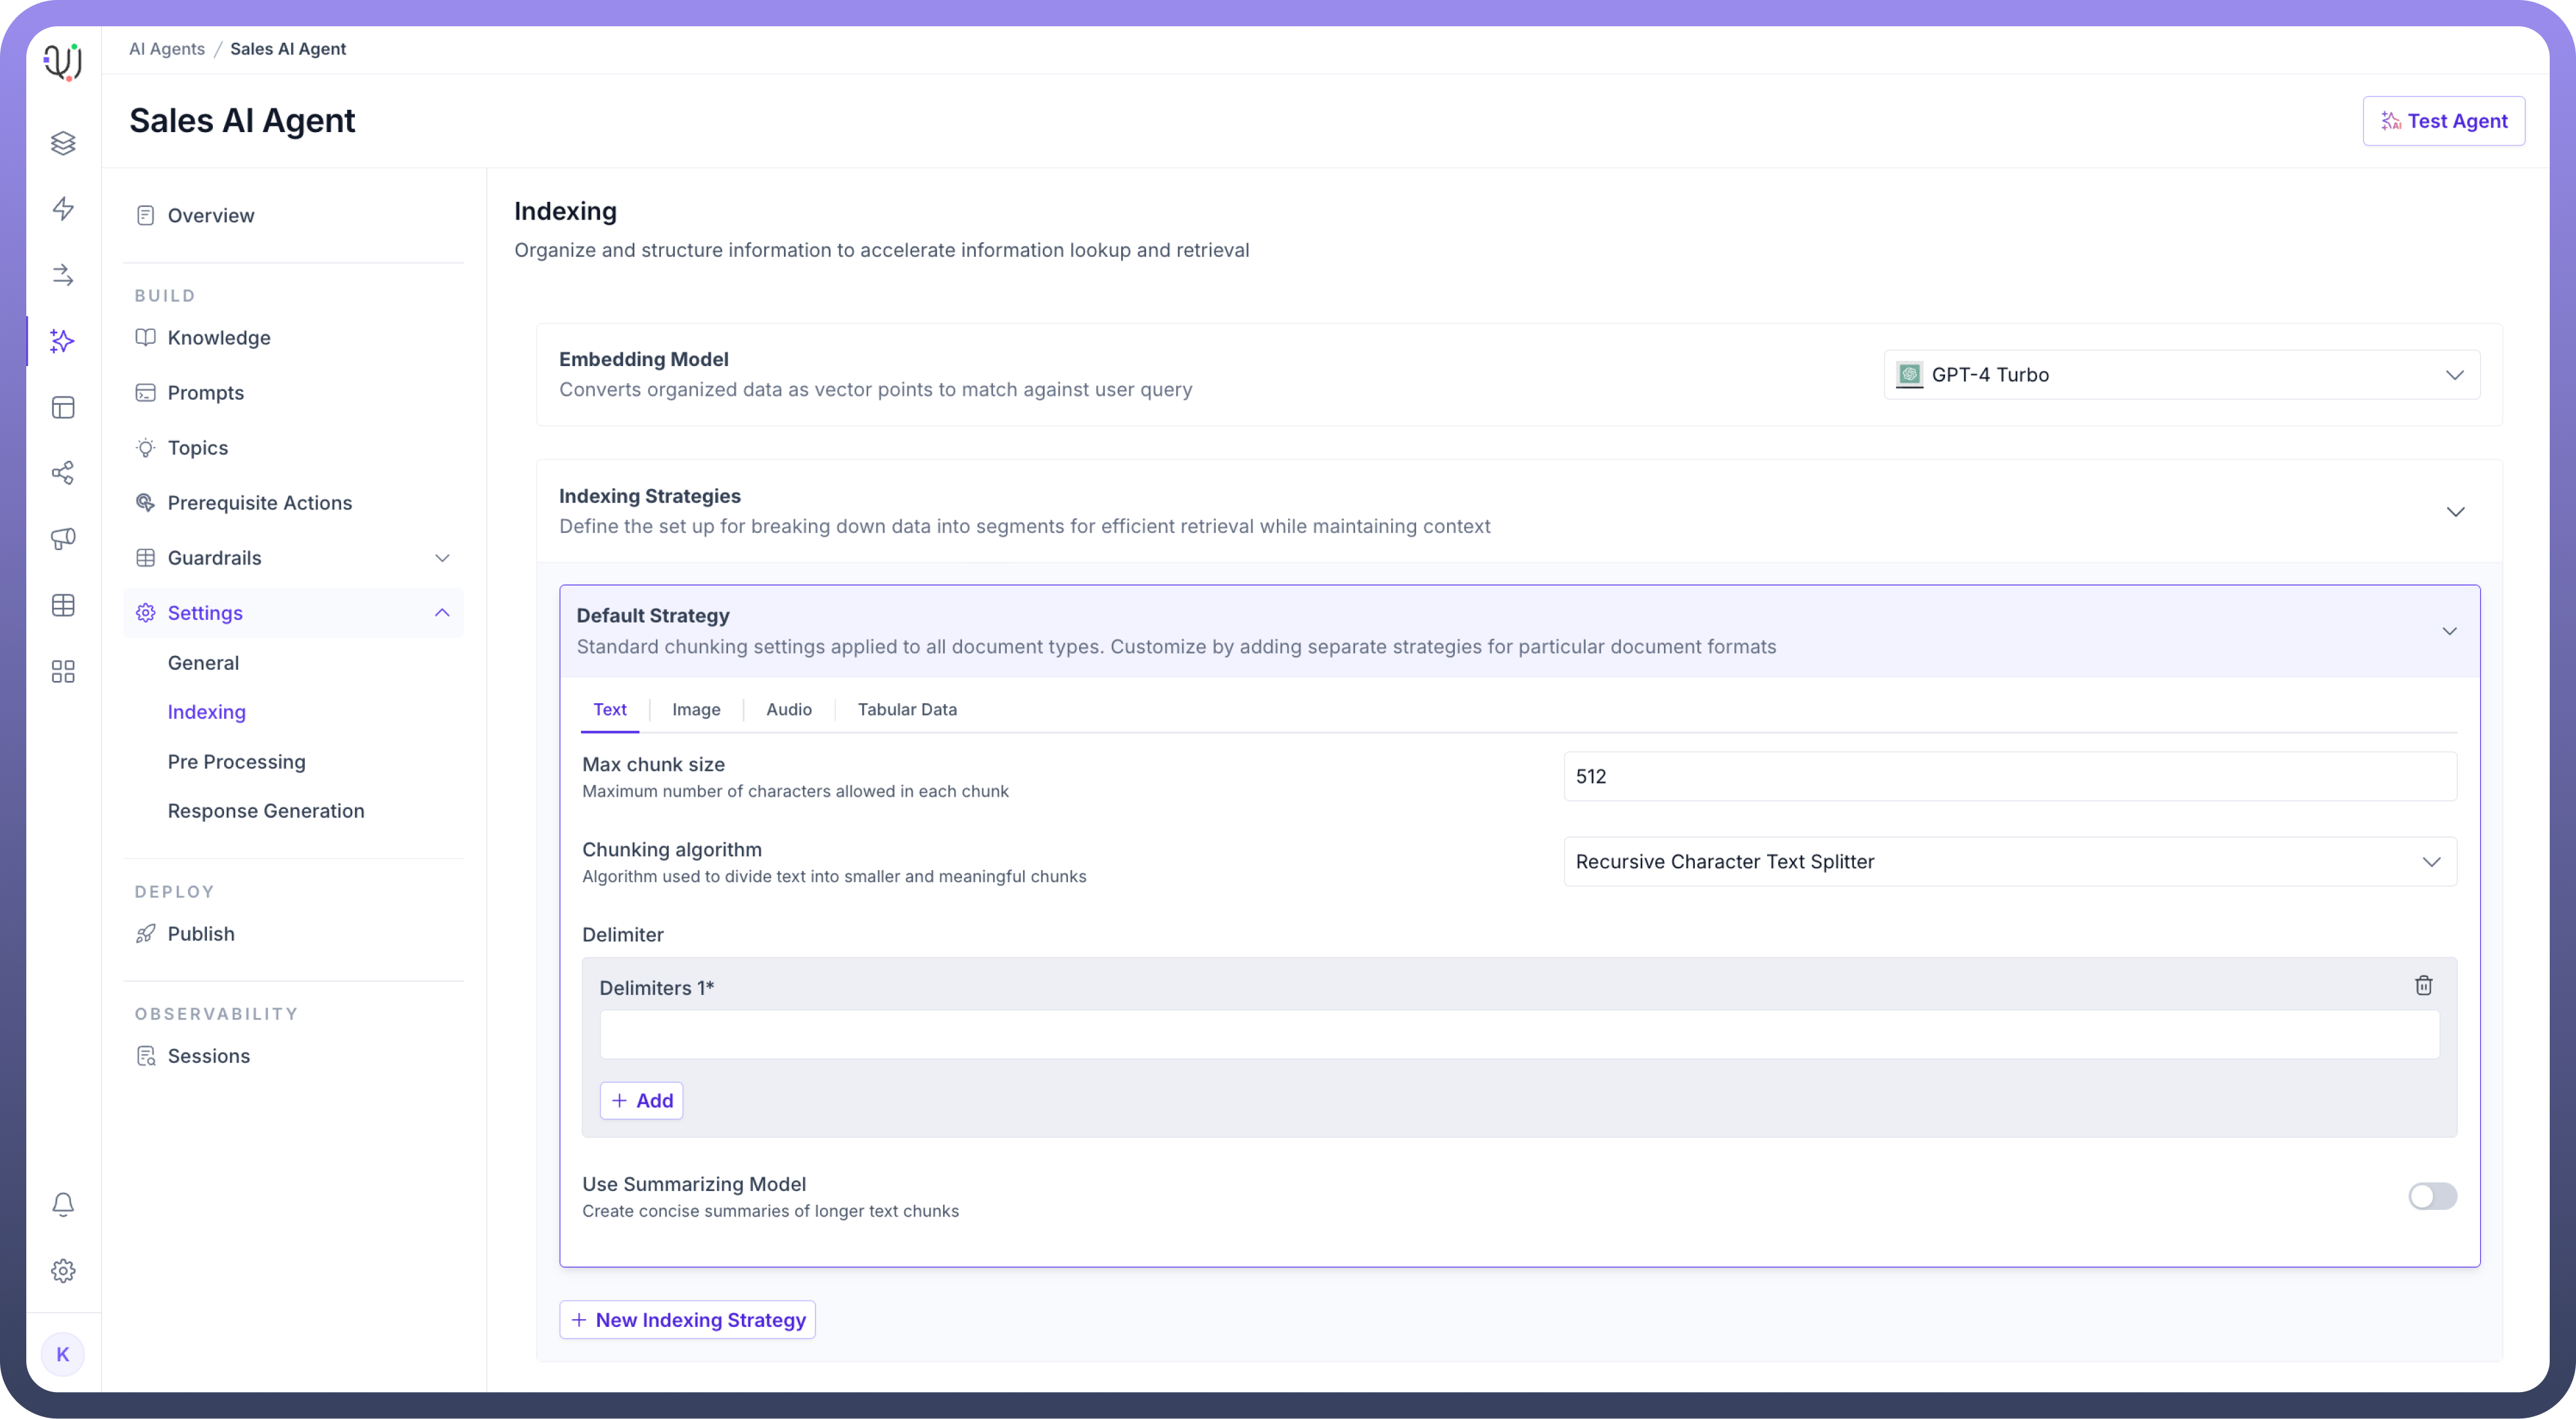Click the Max chunk size field

coord(2009,777)
